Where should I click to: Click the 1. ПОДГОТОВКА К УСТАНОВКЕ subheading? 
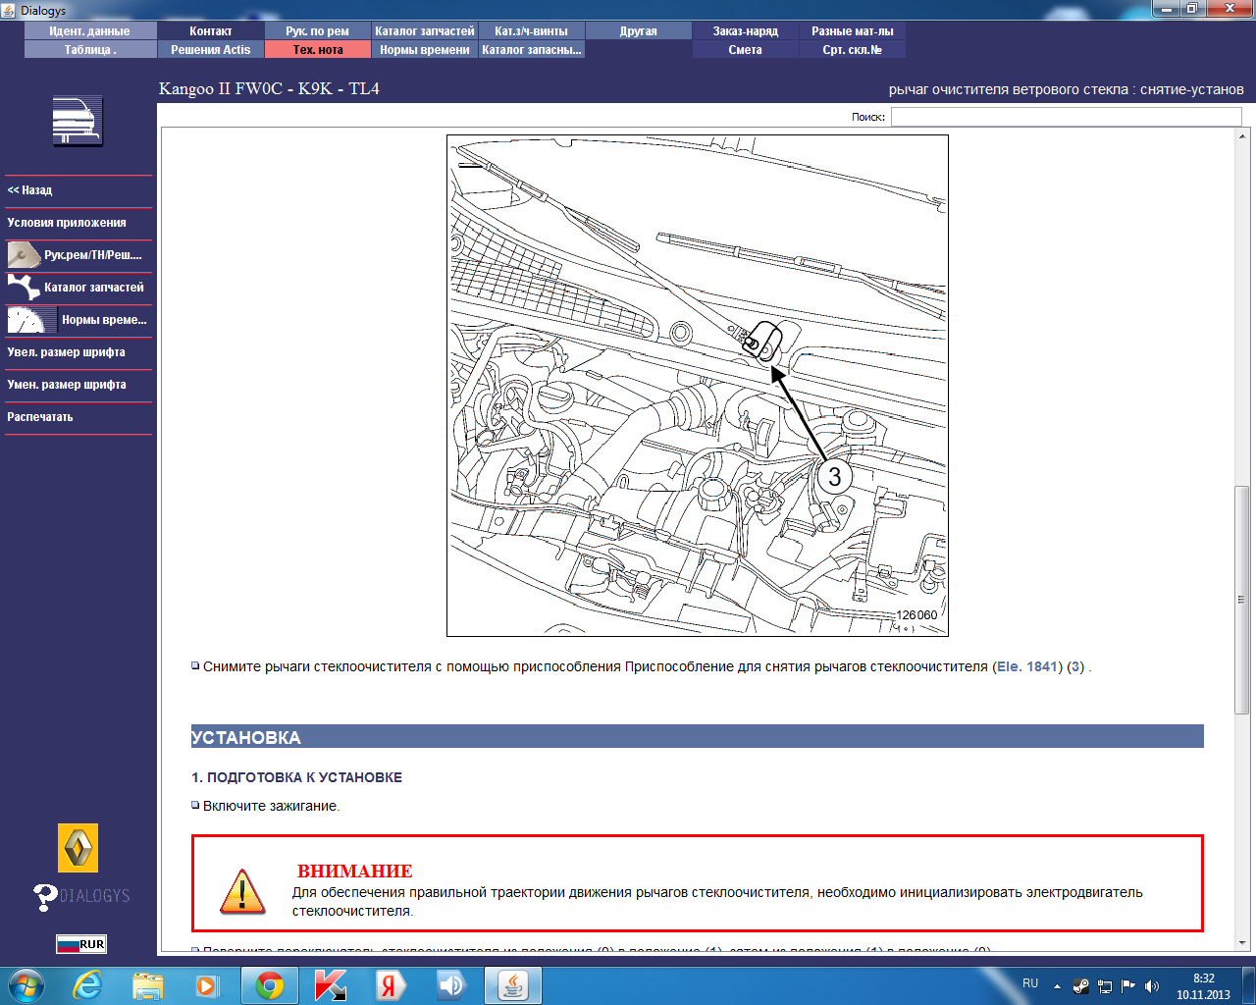coord(296,777)
